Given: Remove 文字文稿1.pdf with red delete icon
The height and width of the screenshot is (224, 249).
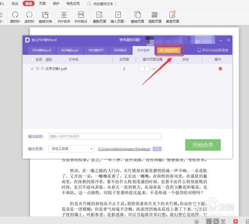Looking at the screenshot, I should (x=220, y=69).
